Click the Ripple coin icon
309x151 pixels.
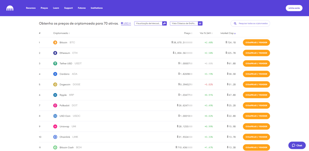55,95
